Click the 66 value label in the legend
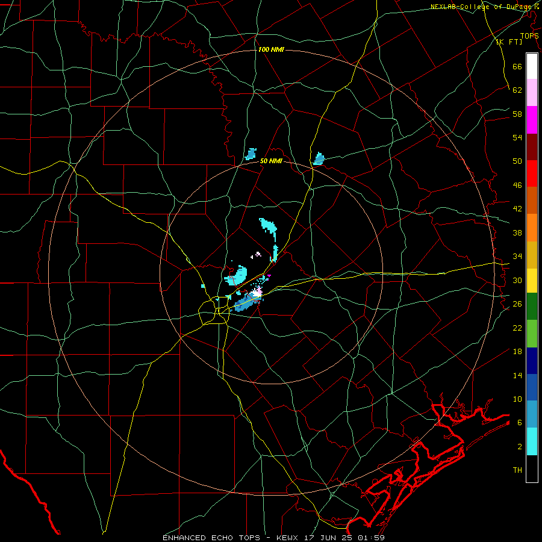Image resolution: width=542 pixels, height=542 pixels. pyautogui.click(x=517, y=66)
